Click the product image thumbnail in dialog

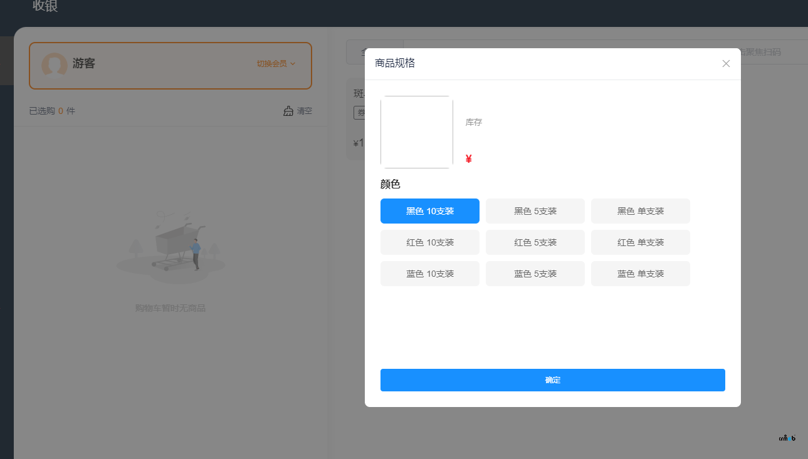(x=417, y=132)
